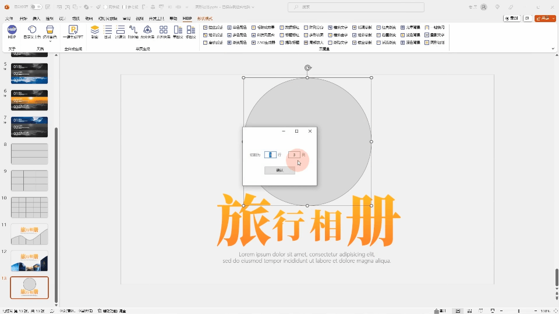Switch to slide sorter view in status bar
The height and width of the screenshot is (314, 559).
point(469,311)
